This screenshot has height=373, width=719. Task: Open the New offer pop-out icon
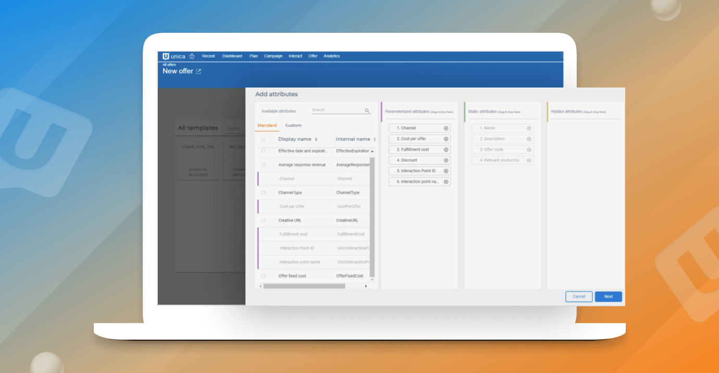pos(199,71)
